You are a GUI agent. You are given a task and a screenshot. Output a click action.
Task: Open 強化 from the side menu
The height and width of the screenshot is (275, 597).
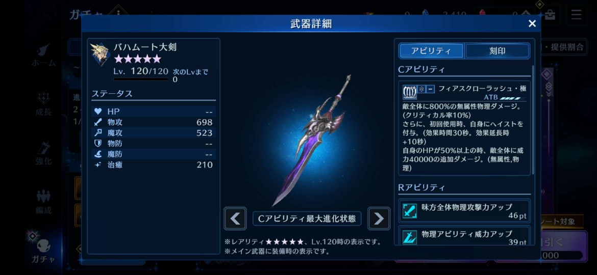(x=43, y=153)
